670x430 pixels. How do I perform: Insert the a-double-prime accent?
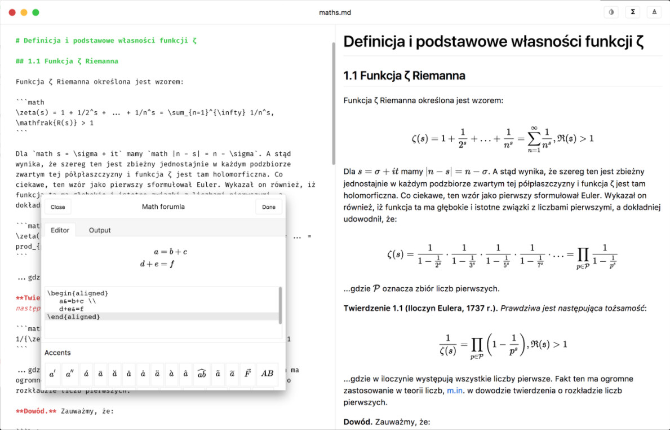[x=70, y=374]
